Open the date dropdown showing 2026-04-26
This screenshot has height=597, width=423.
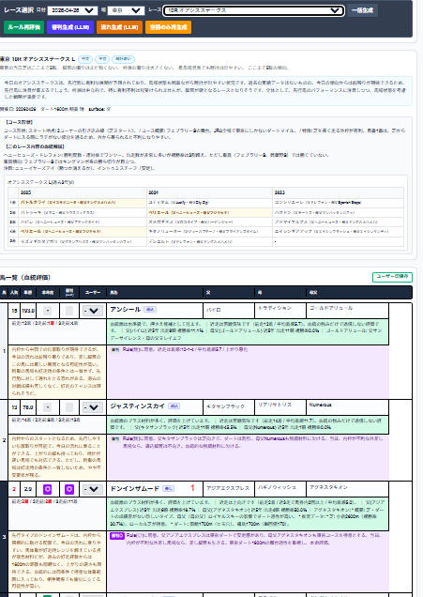[72, 10]
